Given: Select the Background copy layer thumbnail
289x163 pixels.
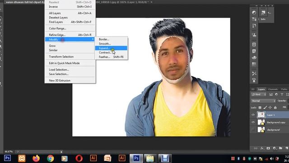Looking at the screenshot, I should click(261, 122).
